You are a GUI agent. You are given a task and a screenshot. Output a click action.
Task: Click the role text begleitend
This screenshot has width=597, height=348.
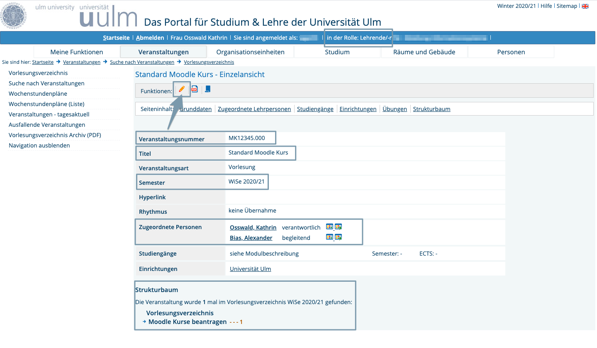(x=296, y=238)
